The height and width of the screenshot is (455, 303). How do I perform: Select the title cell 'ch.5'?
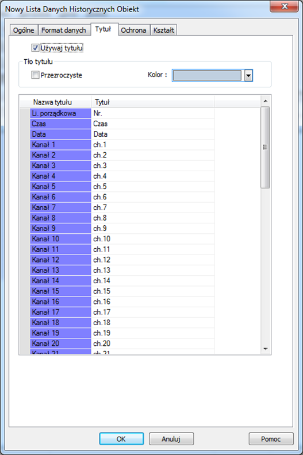(153, 186)
